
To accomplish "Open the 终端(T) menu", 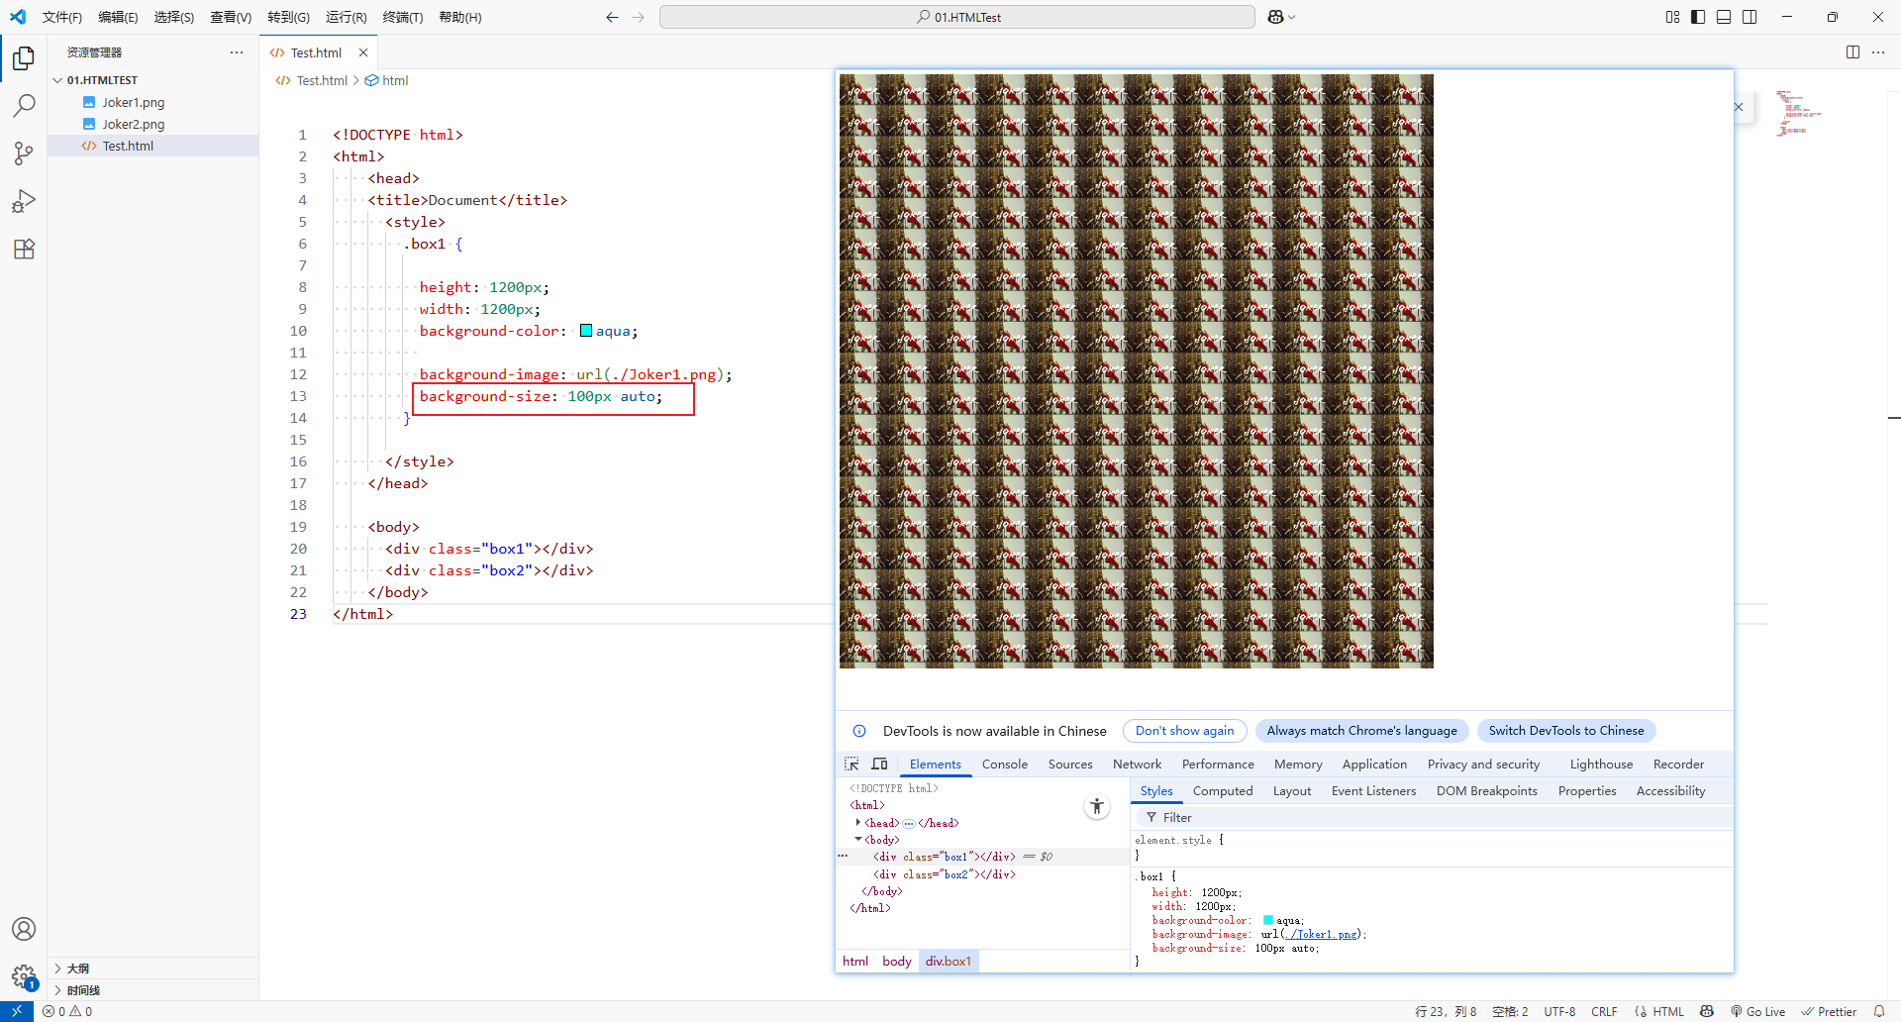I will click(403, 17).
